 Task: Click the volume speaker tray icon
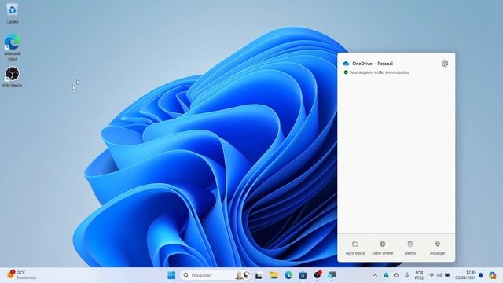point(439,275)
